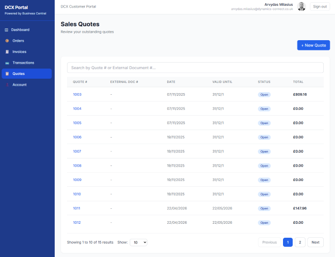The image size is (335, 257).
Task: Select page 1 in pagination
Action: tap(288, 242)
